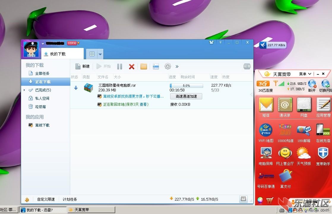Click the 227.77 KB/s floating speed widget
Image resolution: width=332 pixels, height=214 pixels.
(x=273, y=45)
